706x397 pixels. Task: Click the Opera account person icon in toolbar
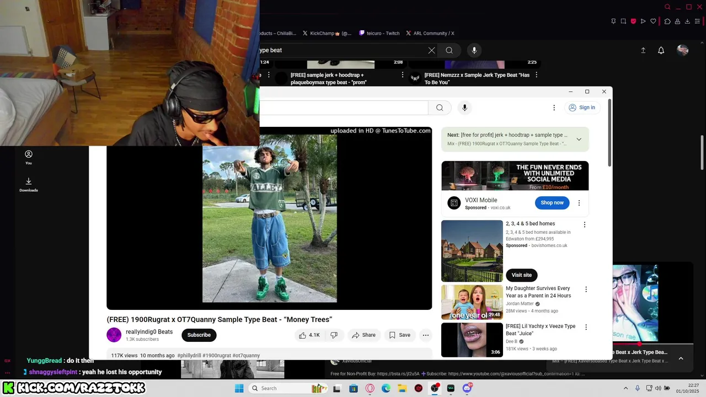point(677,21)
